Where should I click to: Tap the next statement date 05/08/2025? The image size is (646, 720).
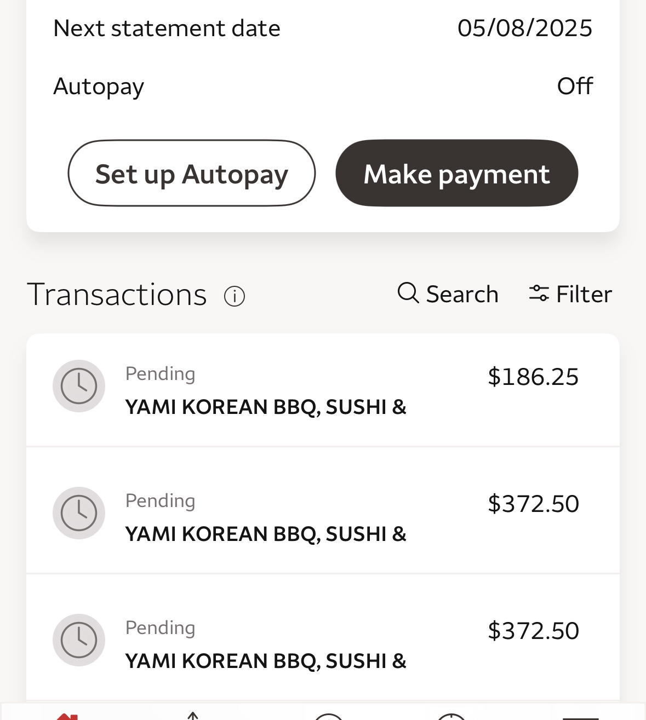point(524,28)
